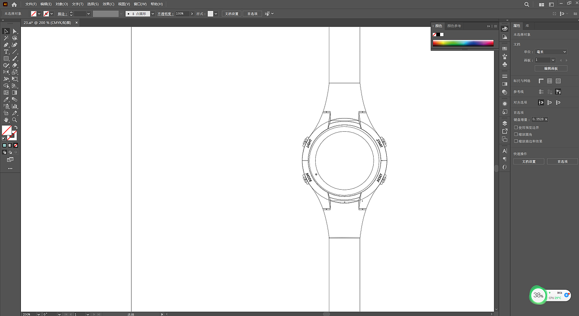Image resolution: width=579 pixels, height=316 pixels.
Task: Select the Type tool
Action: coord(6,52)
